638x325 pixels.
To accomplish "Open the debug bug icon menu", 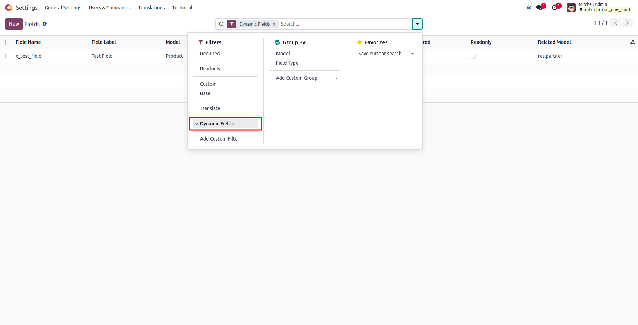I will [529, 7].
